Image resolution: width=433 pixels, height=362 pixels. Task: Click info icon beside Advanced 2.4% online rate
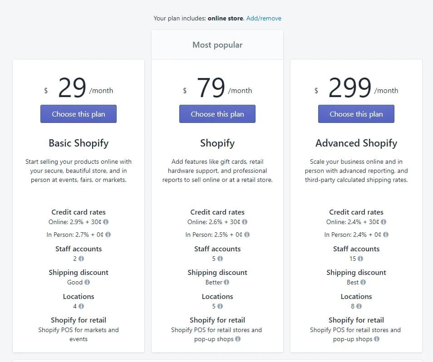click(384, 222)
